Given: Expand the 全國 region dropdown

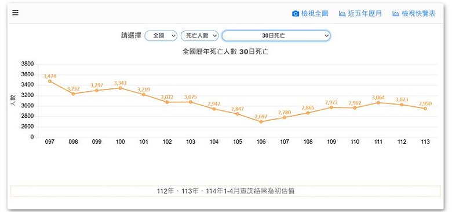Looking at the screenshot, I should coord(161,36).
